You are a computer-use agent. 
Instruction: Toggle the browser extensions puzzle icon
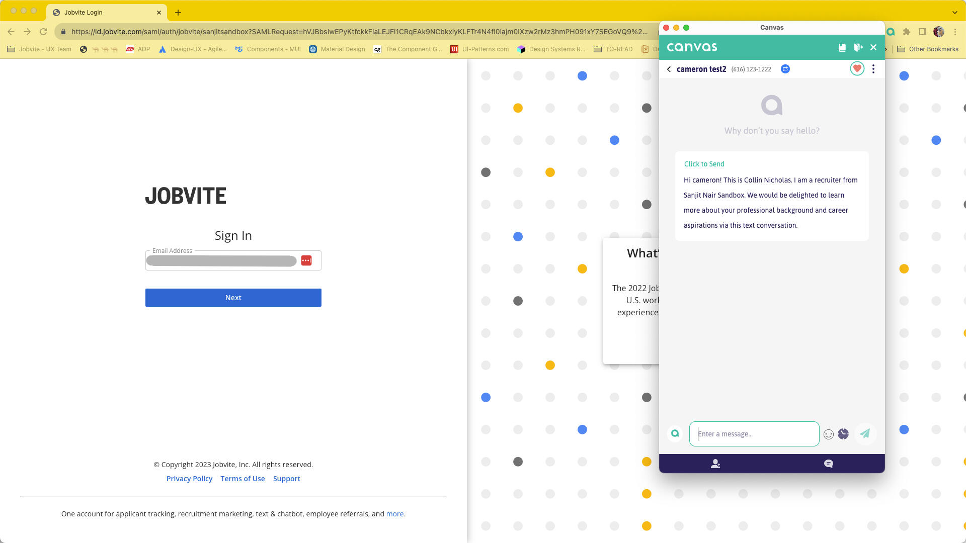pyautogui.click(x=907, y=31)
